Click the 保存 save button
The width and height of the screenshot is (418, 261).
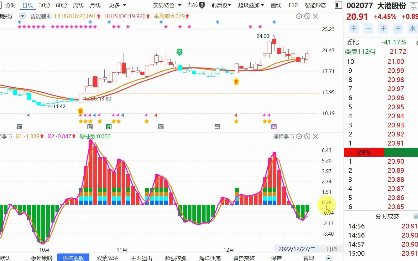[276, 258]
